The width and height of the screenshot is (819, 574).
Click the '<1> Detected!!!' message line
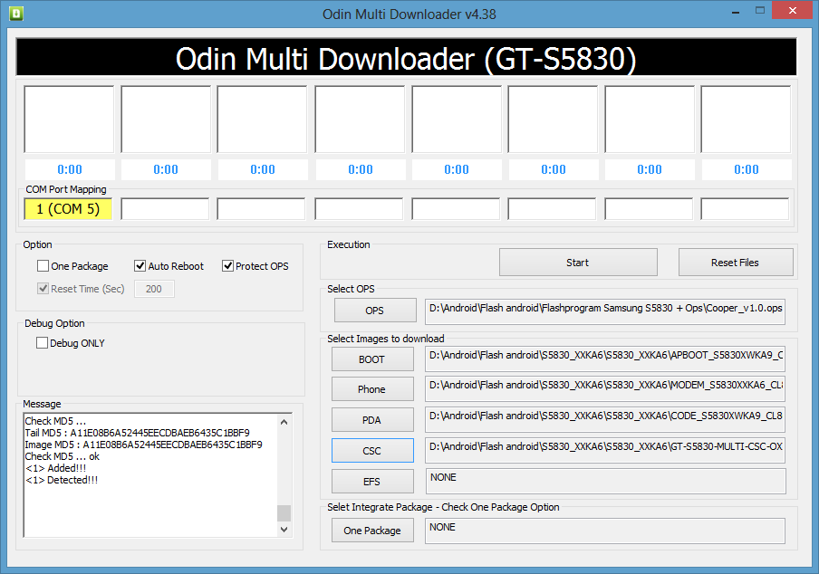click(62, 480)
